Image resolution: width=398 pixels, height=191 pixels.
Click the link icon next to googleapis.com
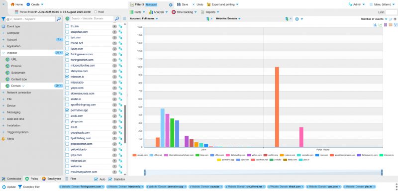point(120,133)
